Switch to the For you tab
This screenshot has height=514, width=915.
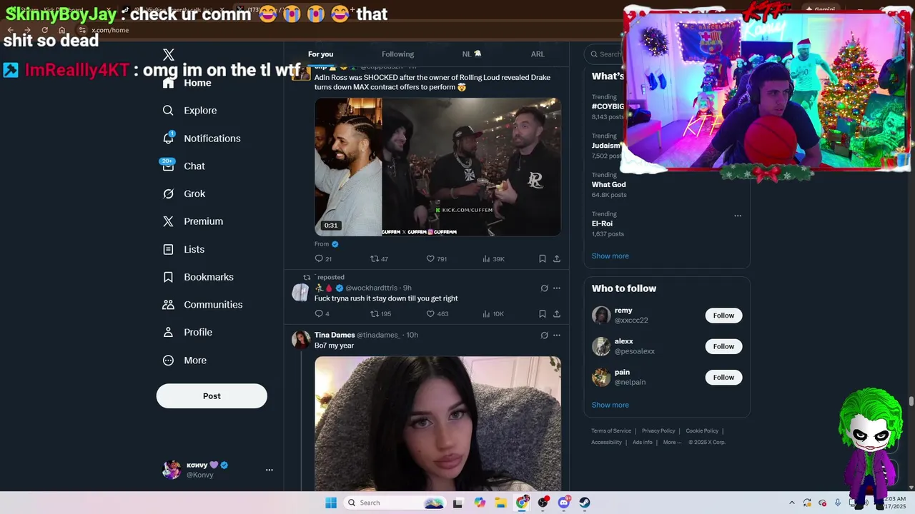click(320, 54)
